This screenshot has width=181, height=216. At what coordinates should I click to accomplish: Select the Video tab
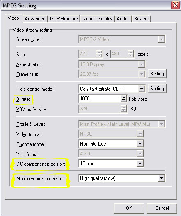(x=14, y=18)
